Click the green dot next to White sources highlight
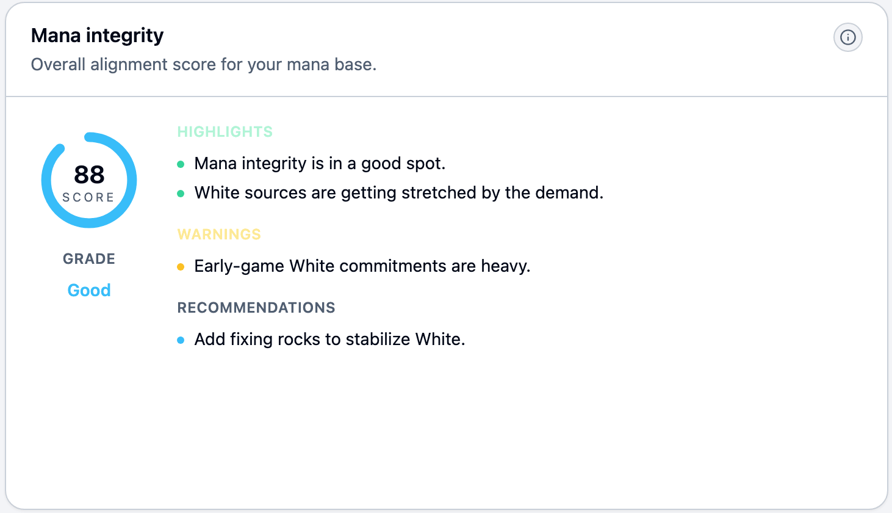Image resolution: width=892 pixels, height=513 pixels. (x=181, y=193)
